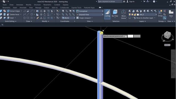The width and height of the screenshot is (176, 99).
Task: Click the white dynamic input coordinate field
Action: [x=130, y=36]
